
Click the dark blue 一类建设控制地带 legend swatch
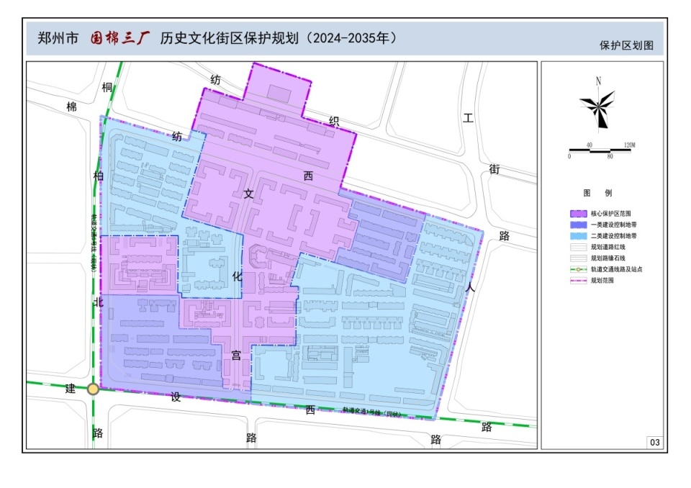pos(578,225)
